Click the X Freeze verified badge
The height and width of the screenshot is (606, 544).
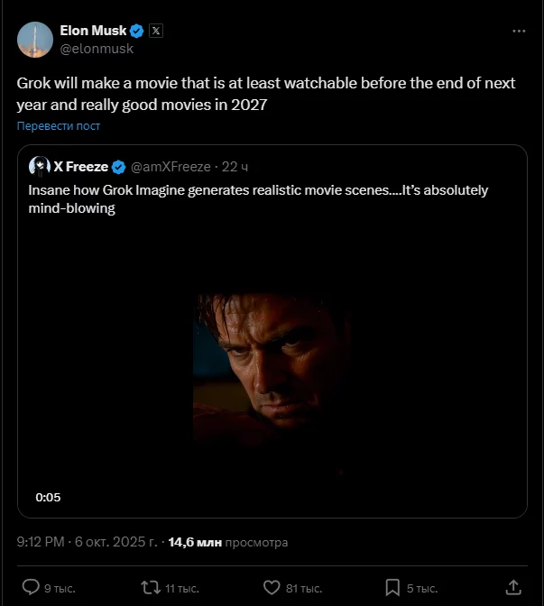pyautogui.click(x=118, y=167)
